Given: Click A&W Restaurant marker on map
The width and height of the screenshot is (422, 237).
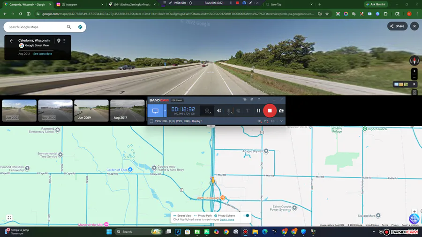Looking at the screenshot, I should click(223, 198).
